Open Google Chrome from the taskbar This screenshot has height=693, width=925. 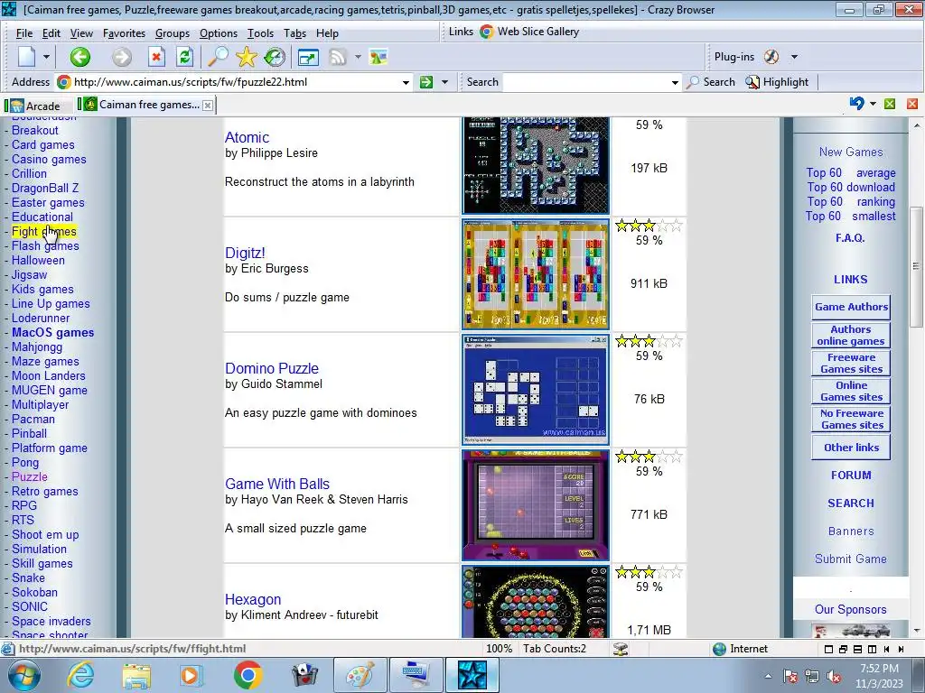click(248, 675)
